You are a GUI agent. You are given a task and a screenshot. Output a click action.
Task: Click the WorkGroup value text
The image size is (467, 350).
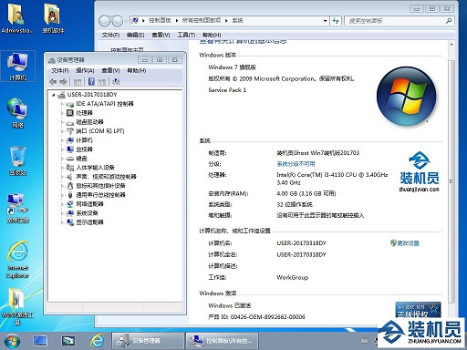[x=292, y=277]
